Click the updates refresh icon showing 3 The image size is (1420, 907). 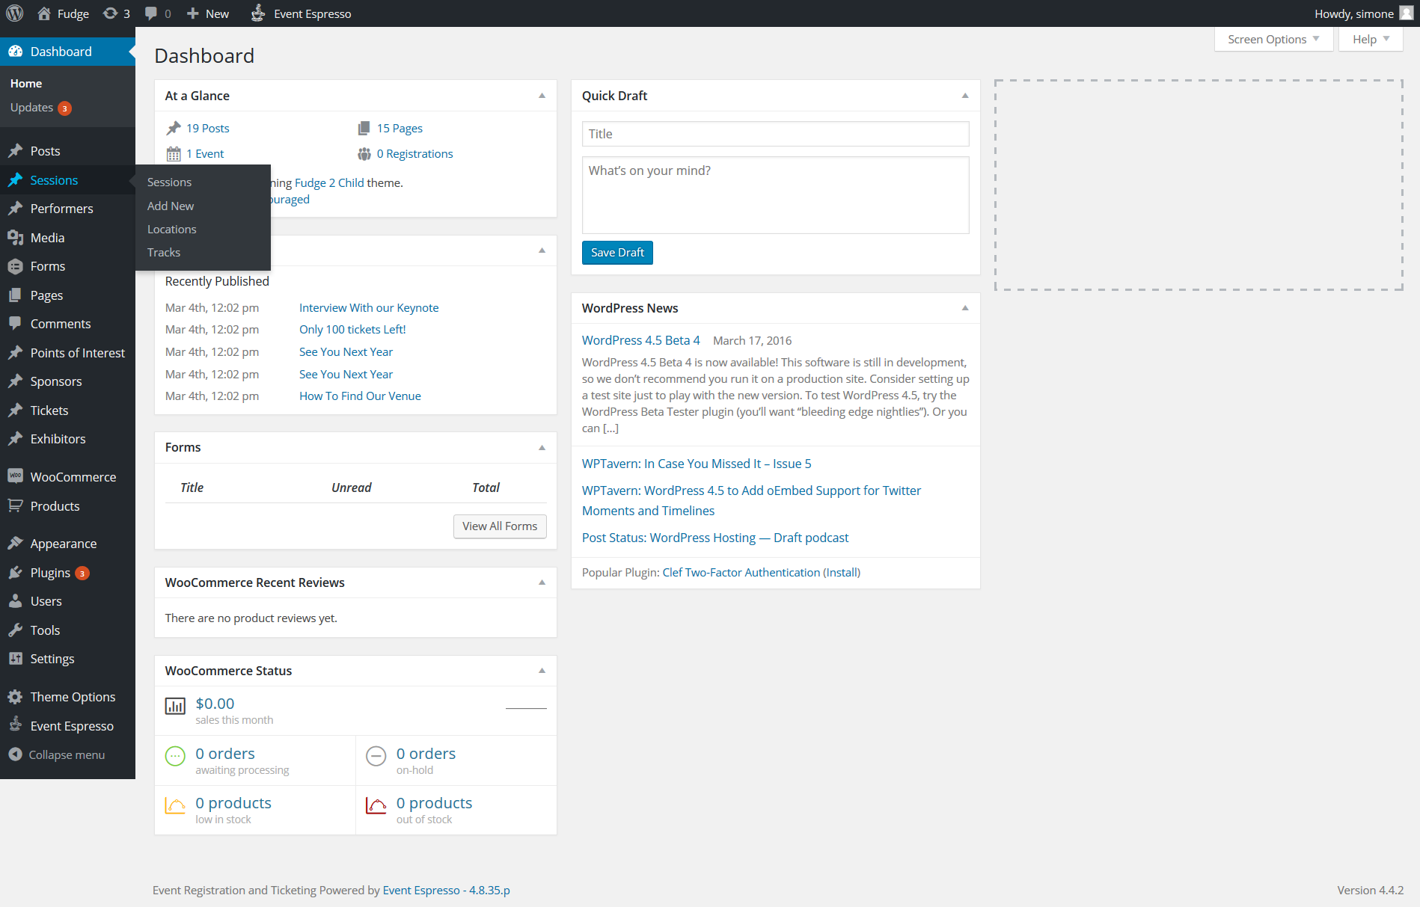tap(110, 13)
